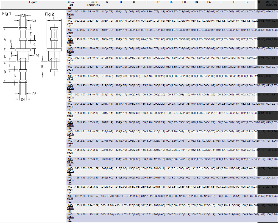Open part number 160-1081-02 link
Image resolution: width=278 pixels, height=223 pixels.
[x=70, y=171]
